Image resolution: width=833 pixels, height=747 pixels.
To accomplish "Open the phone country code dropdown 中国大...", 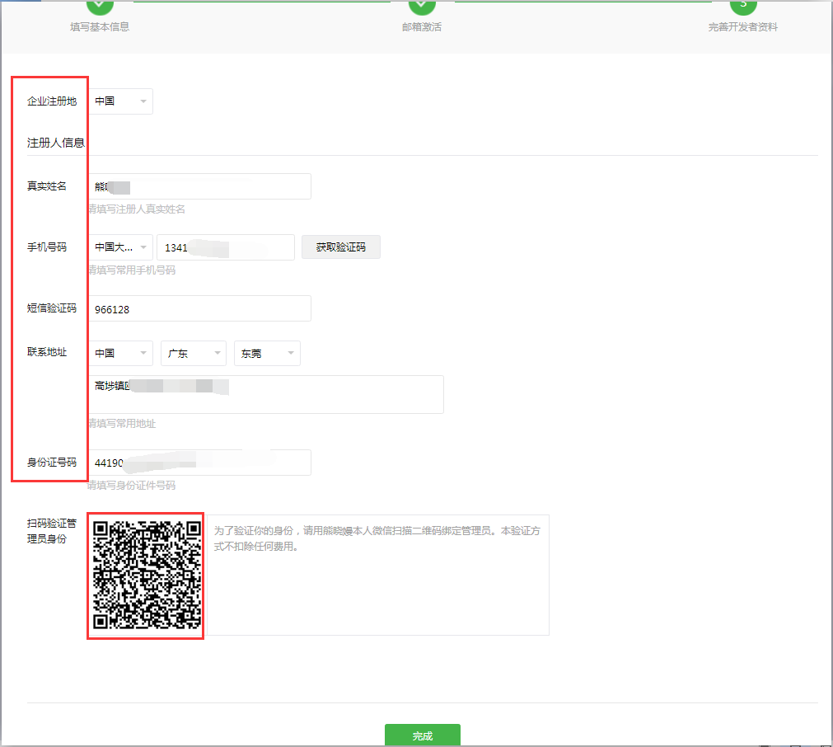I will [120, 247].
